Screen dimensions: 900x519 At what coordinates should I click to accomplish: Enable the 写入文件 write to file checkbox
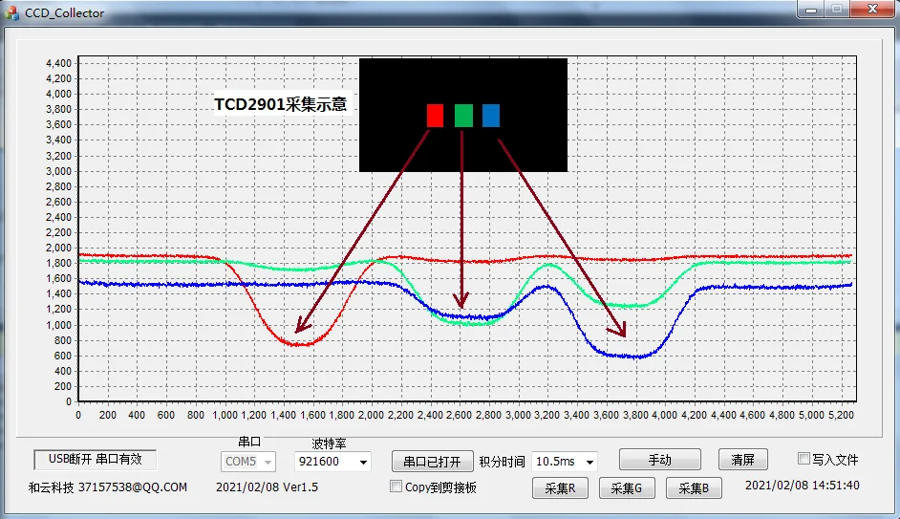(804, 458)
